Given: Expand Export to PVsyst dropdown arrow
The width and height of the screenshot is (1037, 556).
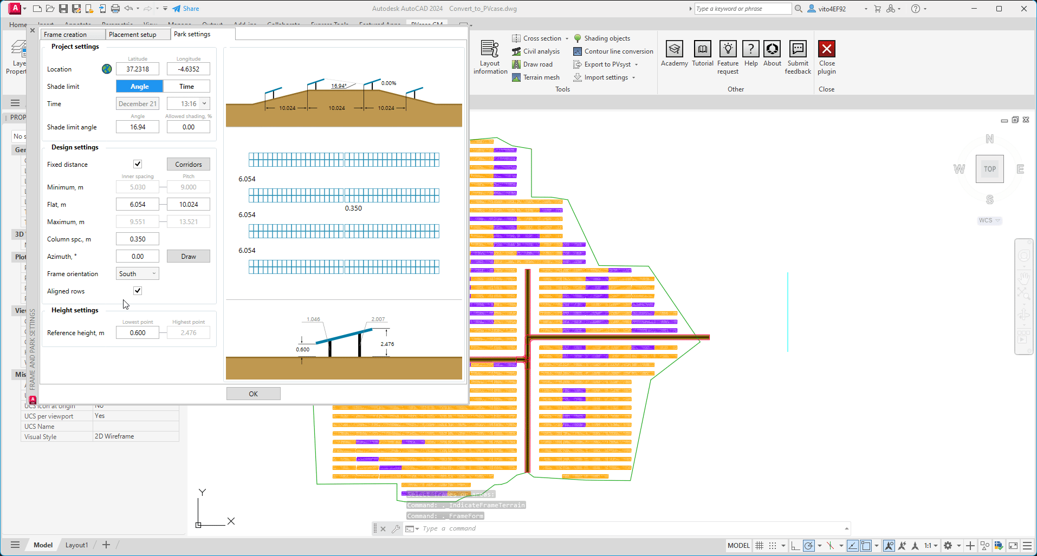Looking at the screenshot, I should pyautogui.click(x=636, y=64).
